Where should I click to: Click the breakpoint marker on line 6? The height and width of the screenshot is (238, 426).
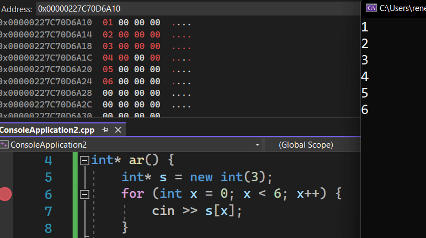(6, 194)
